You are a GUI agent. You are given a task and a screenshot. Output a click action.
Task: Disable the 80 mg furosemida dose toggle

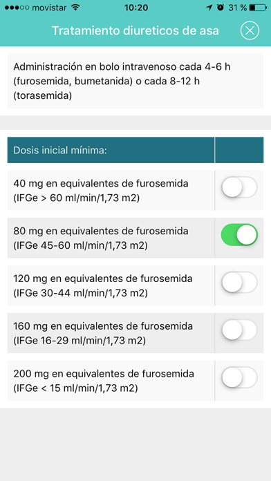coord(239,235)
